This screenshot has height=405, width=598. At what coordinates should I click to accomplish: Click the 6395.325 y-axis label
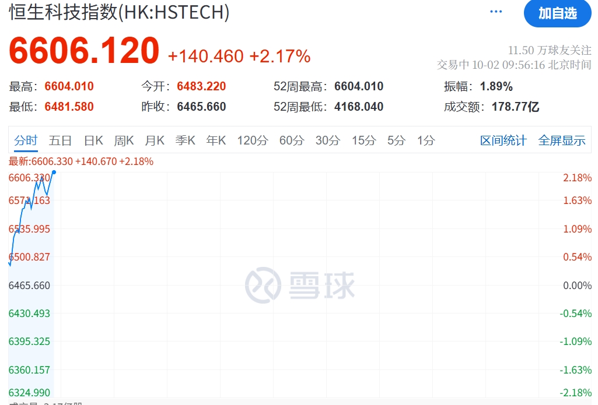[29, 341]
